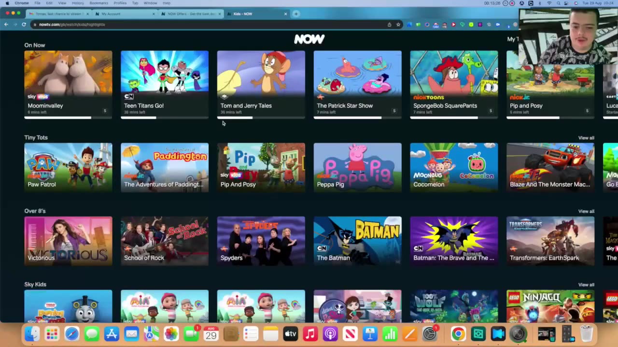Open Keynote from the dock
618x347 pixels.
point(370,334)
